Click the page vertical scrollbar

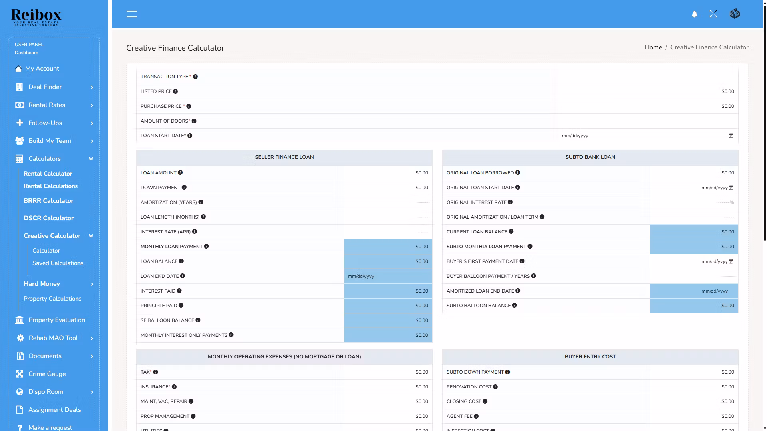coord(765,120)
